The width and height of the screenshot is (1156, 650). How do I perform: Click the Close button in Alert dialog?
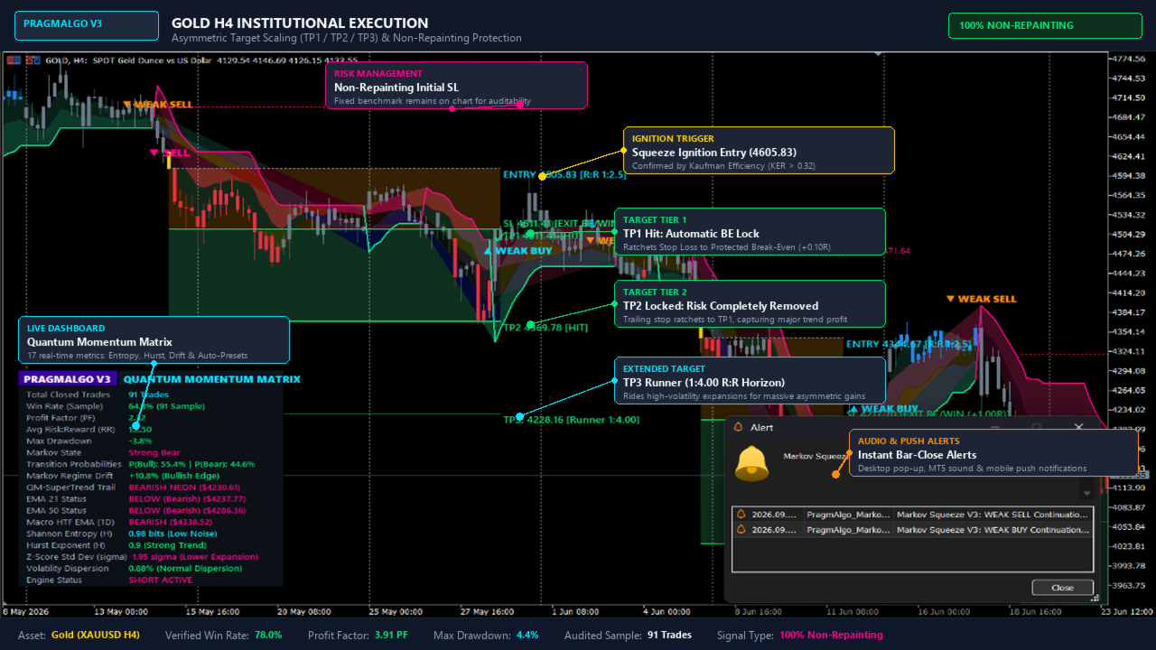point(1062,588)
